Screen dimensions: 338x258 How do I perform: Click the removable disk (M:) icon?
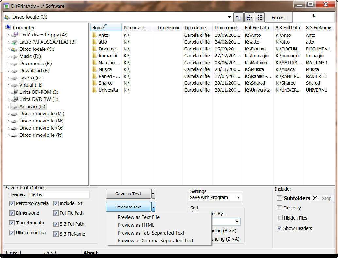(14, 114)
